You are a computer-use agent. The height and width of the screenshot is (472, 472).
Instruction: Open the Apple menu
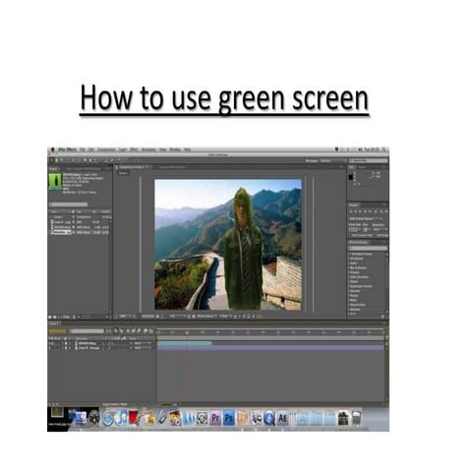52,149
